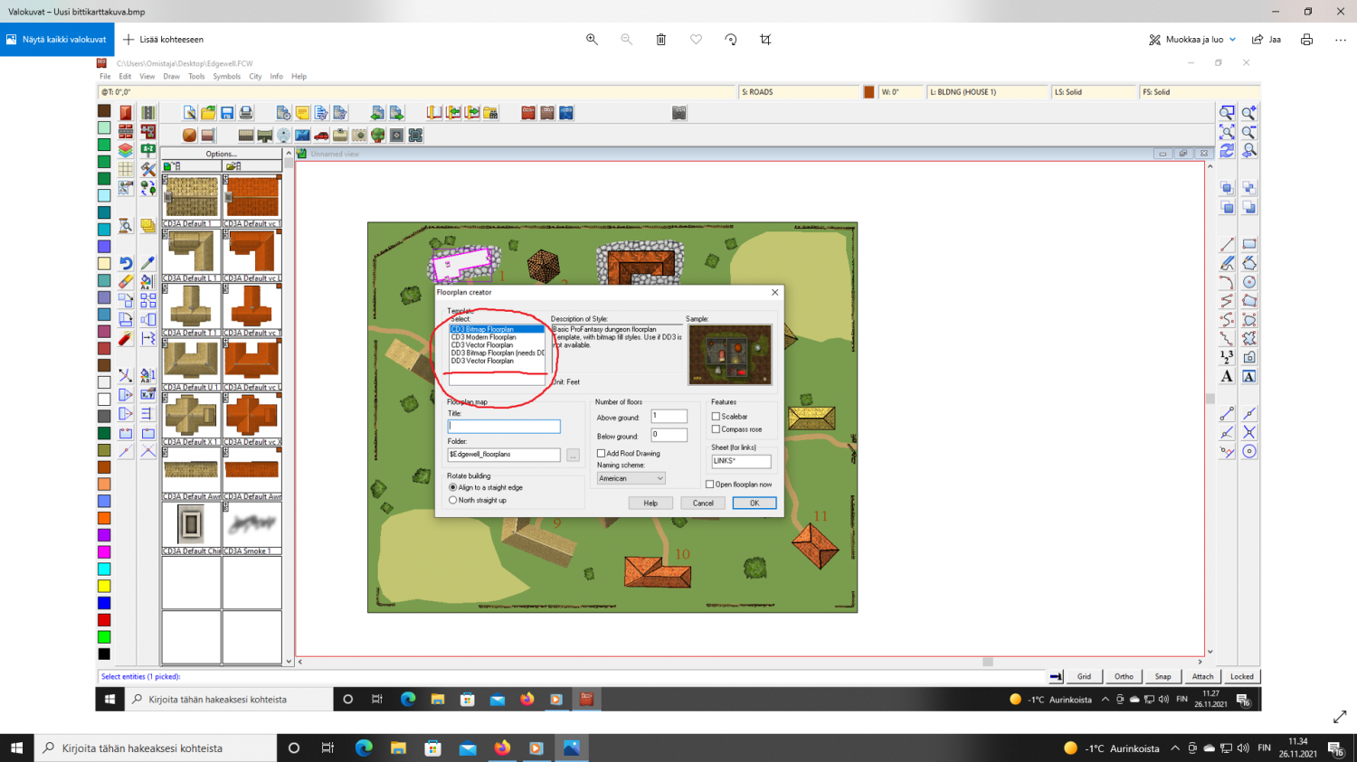Click the Title input field
The height and width of the screenshot is (762, 1357).
pyautogui.click(x=504, y=426)
